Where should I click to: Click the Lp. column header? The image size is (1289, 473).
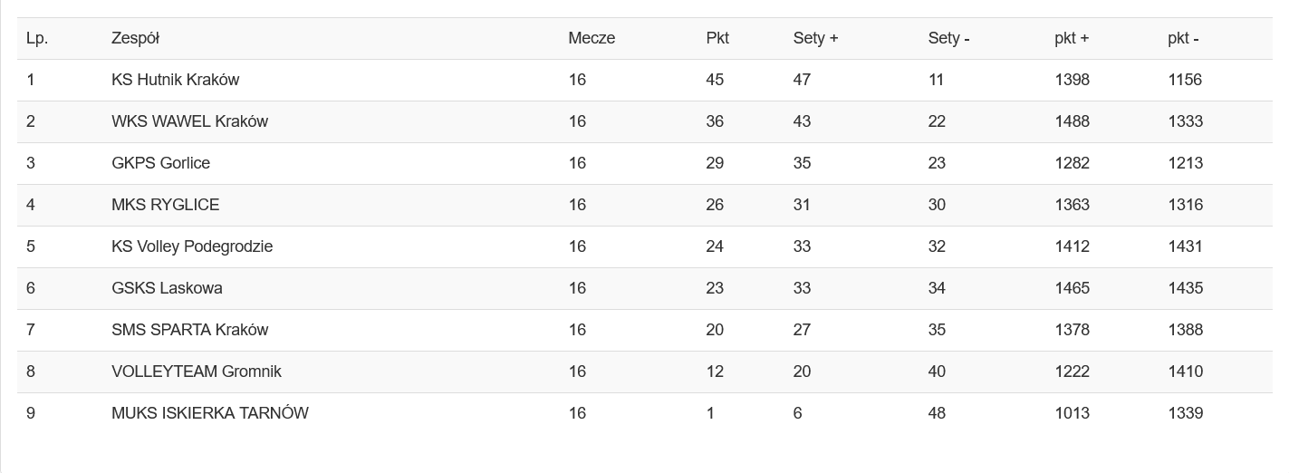pos(37,38)
